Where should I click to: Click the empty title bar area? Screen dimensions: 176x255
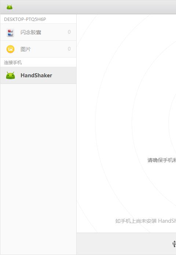click(x=95, y=7)
